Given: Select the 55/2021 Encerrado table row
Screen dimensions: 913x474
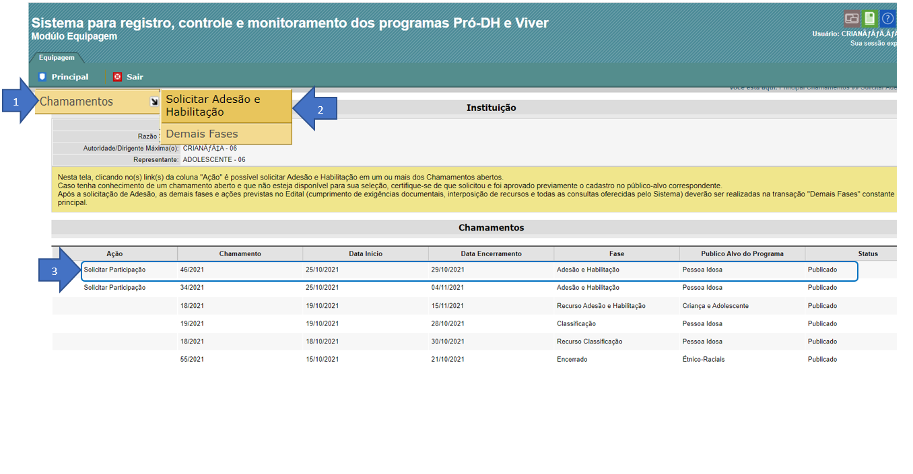Looking at the screenshot, I should pyautogui.click(x=471, y=360).
